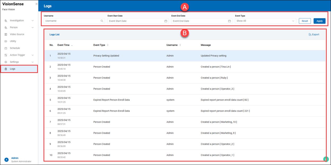Click the green chat bubble icon
The width and height of the screenshot is (331, 165).
pos(326,159)
